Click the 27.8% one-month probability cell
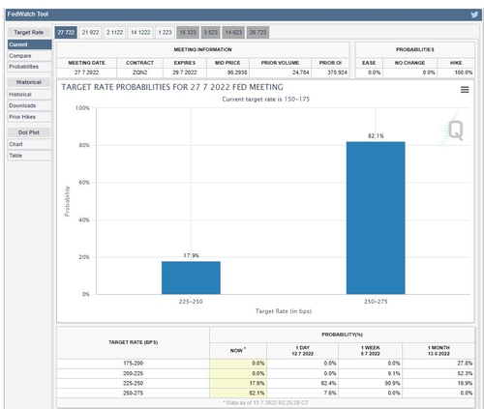Screen dimensions: 484x409 [x=439, y=364]
